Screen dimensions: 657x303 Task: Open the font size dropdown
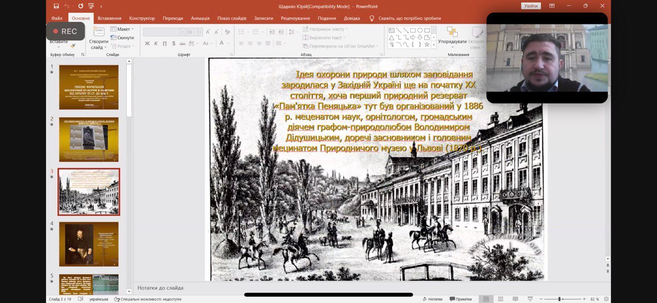click(x=200, y=32)
